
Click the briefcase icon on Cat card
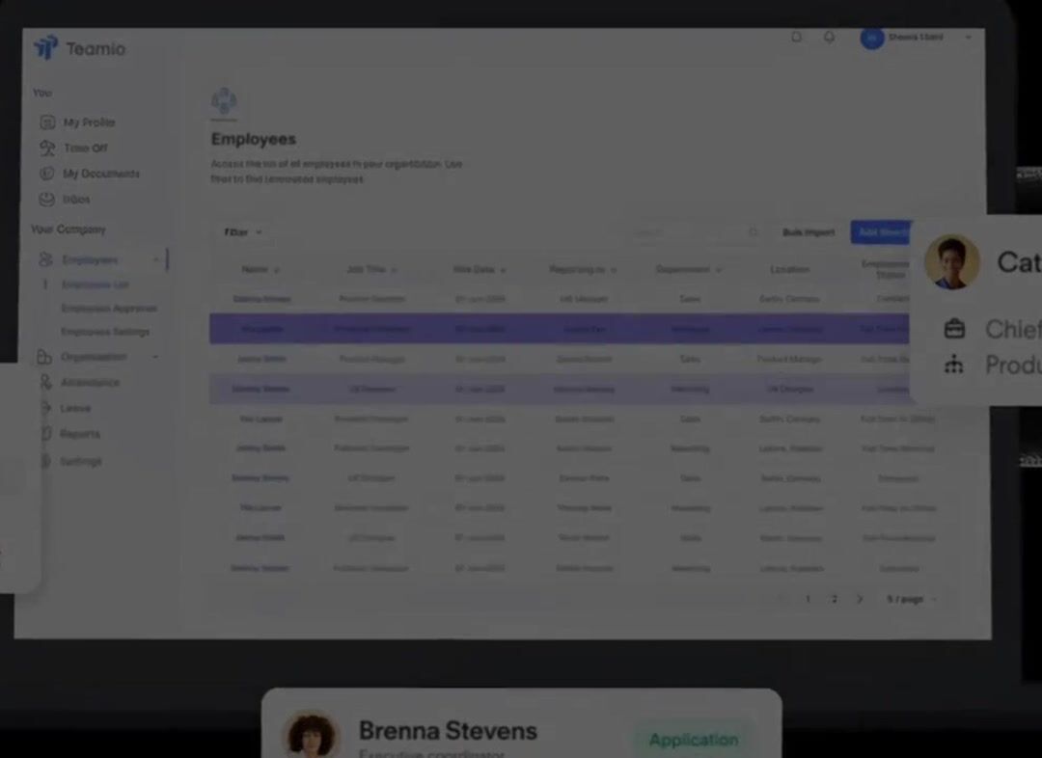coord(954,328)
